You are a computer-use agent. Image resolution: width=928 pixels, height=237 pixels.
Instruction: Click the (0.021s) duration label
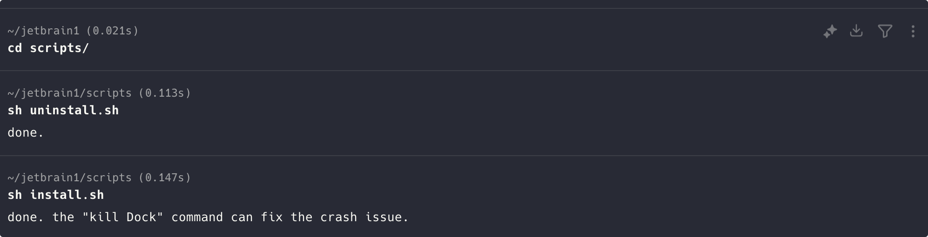tap(112, 31)
